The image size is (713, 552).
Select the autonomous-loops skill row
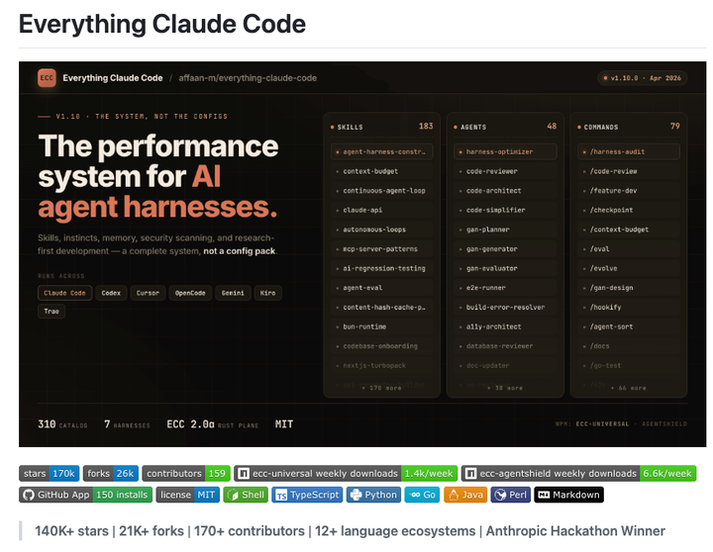[x=382, y=230]
